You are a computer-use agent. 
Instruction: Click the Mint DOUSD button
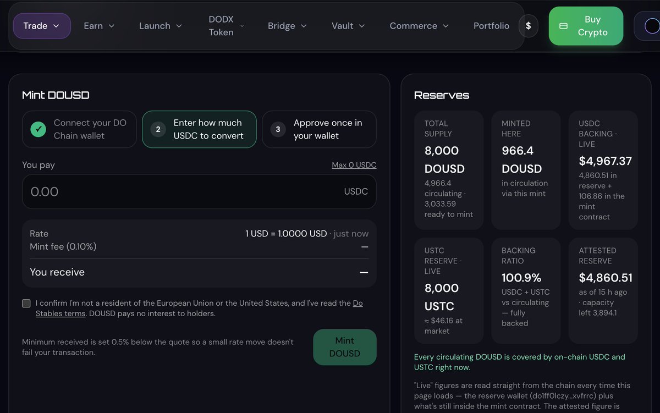point(345,347)
